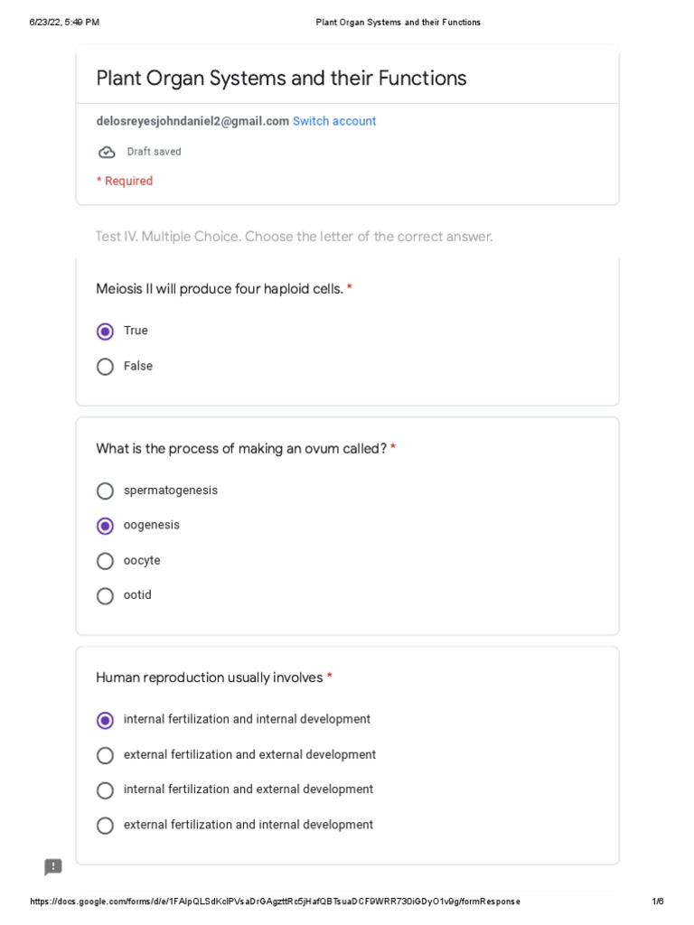Click the delosreyesjohndaniel2@gmail.com account email
The image size is (694, 925).
[x=192, y=121]
